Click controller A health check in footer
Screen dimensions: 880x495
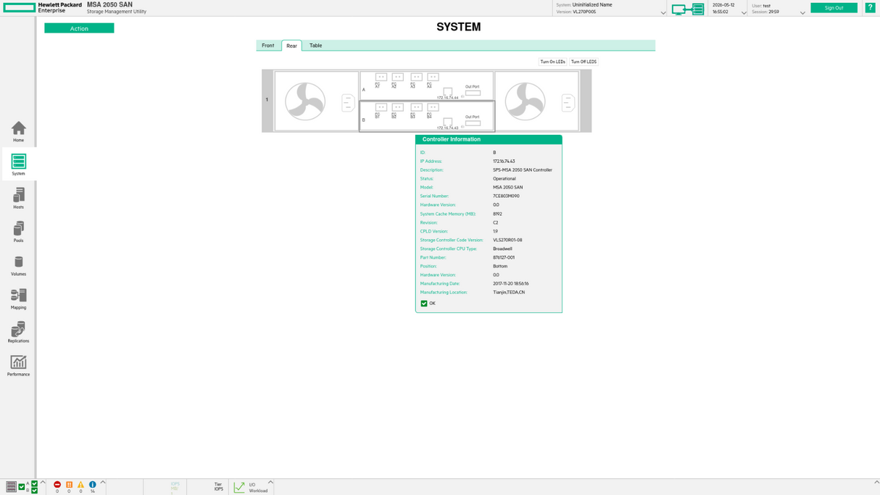coord(34,483)
